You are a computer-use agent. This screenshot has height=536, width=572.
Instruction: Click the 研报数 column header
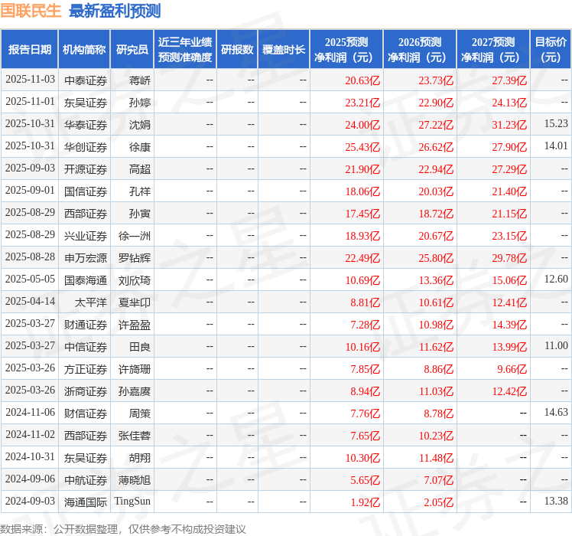[237, 50]
